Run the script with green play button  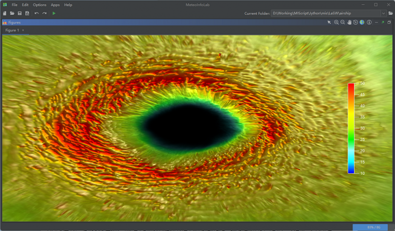54,13
